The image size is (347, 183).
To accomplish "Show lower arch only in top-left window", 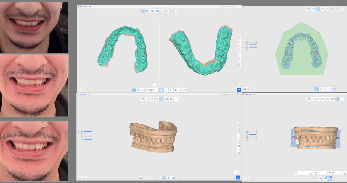I will 142,90.
